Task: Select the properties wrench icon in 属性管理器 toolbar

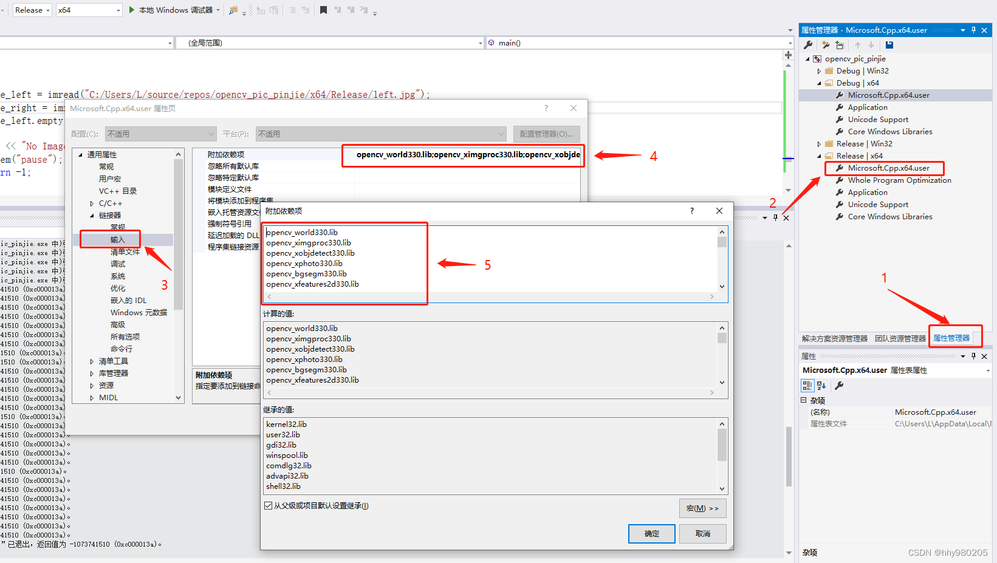Action: 809,45
